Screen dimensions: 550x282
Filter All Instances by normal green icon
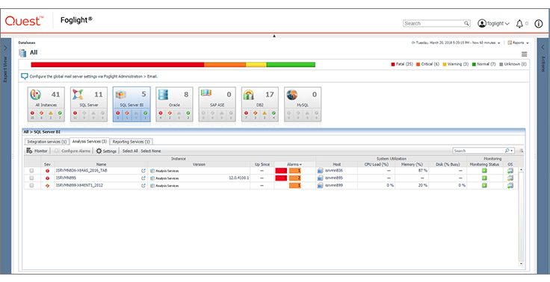point(60,113)
